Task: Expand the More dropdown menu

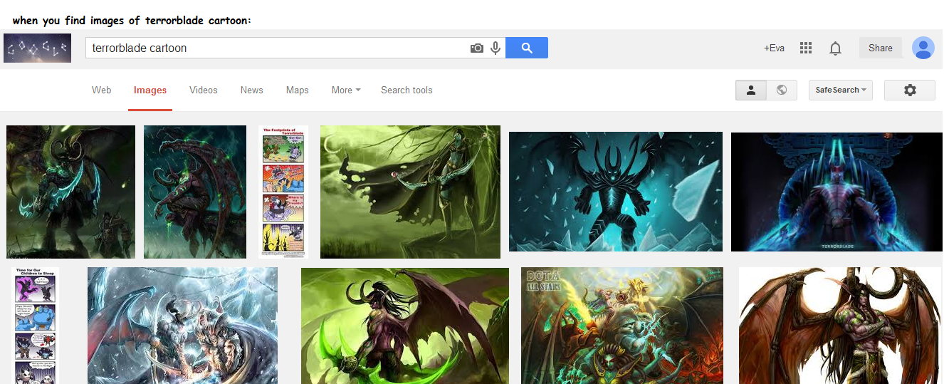Action: click(x=345, y=90)
